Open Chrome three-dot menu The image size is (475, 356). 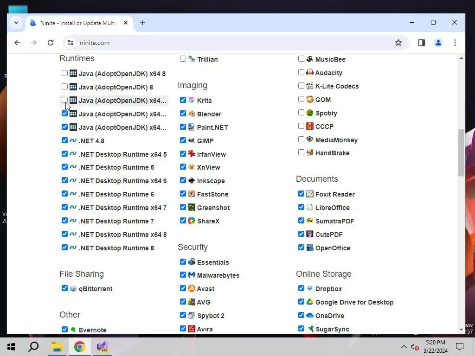pos(455,43)
